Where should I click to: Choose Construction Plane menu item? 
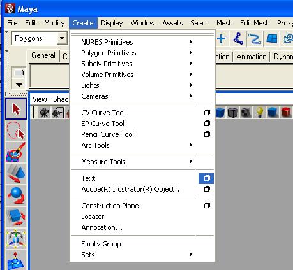110,206
